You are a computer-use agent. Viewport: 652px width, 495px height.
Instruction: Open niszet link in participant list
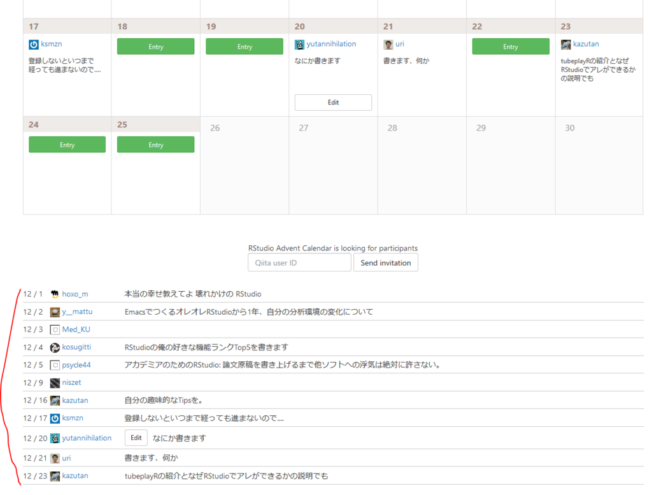coord(71,382)
